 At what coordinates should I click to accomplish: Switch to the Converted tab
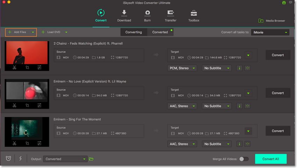pyautogui.click(x=160, y=32)
